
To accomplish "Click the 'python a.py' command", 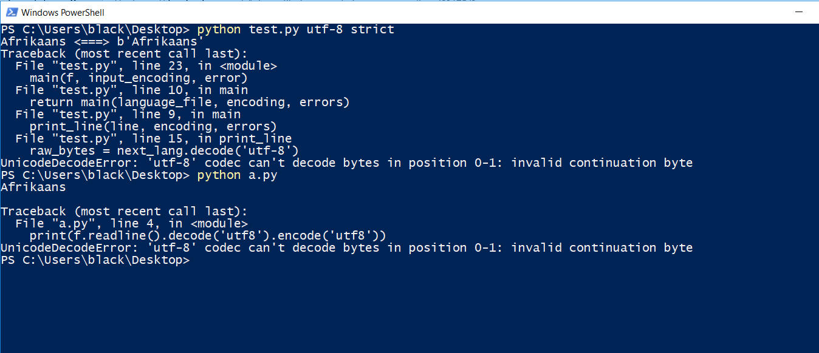I will tap(238, 175).
